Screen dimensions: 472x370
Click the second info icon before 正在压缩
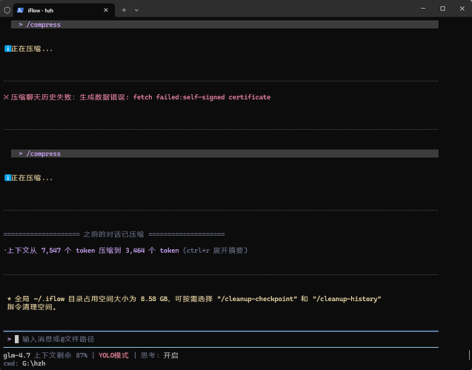click(7, 178)
